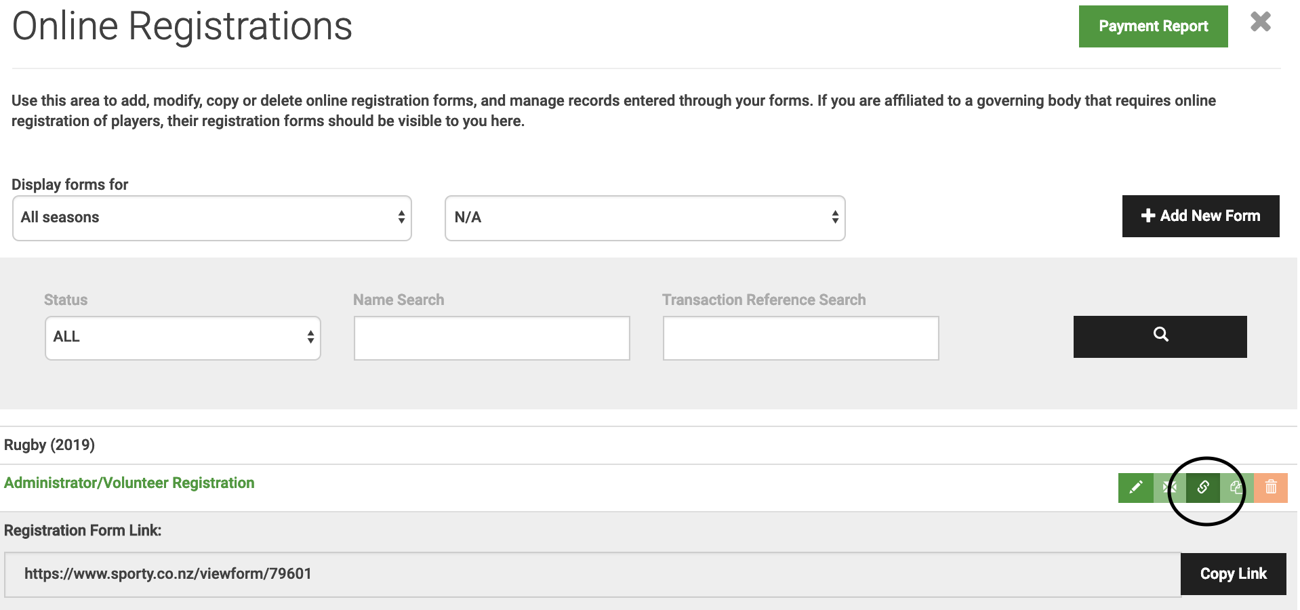Click the Online Registrations page title
The image size is (1300, 610).
(x=182, y=27)
